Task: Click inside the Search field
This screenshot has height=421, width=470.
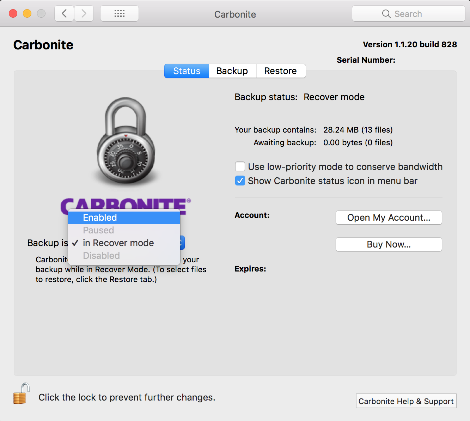Action: [416, 14]
